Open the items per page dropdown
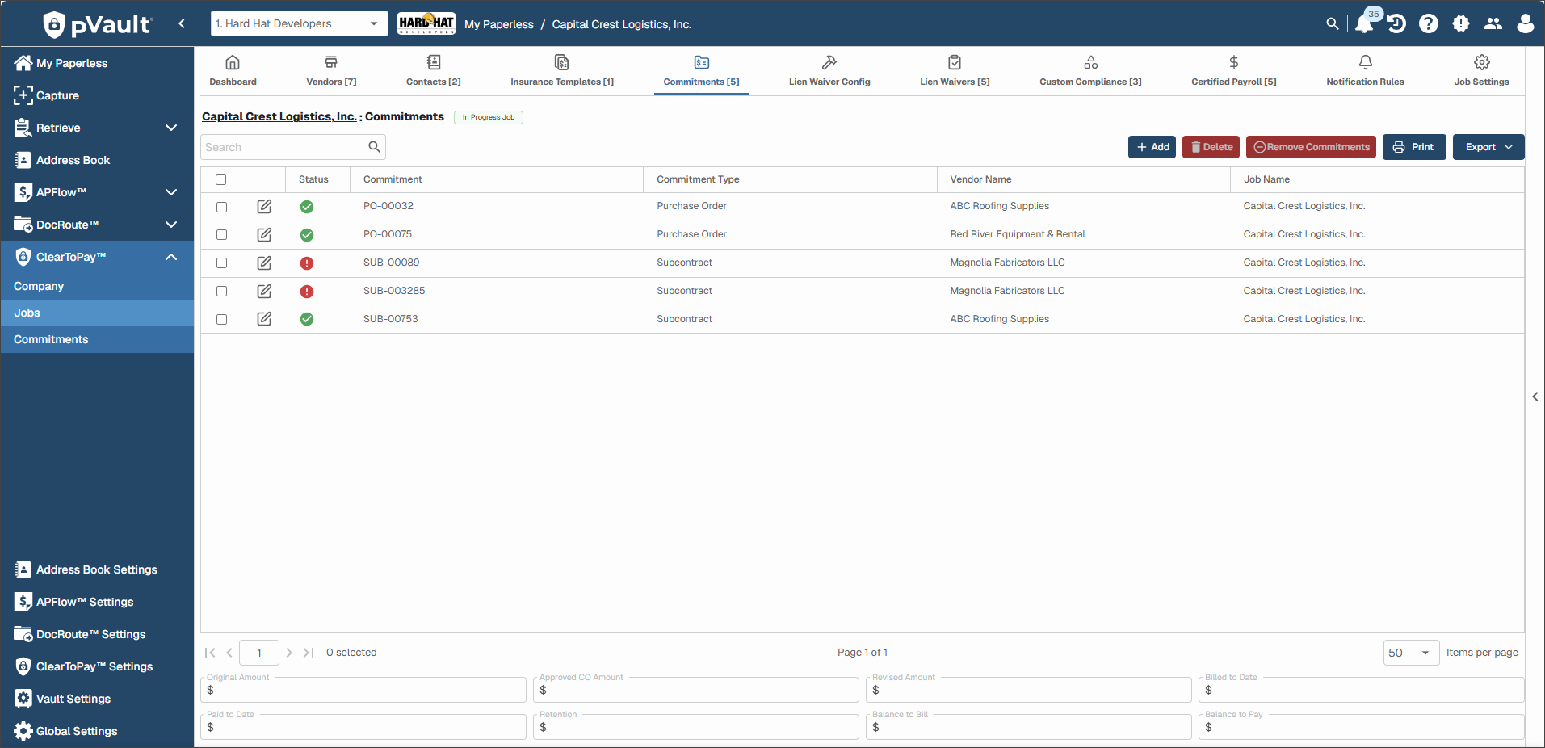Screen dimensions: 1545x748 [x=1411, y=653]
